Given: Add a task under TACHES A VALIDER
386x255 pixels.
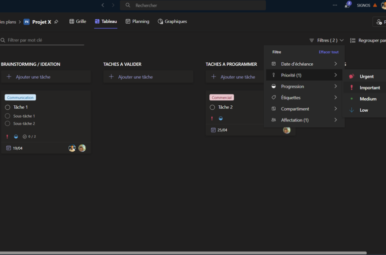Looking at the screenshot, I should coord(148,77).
